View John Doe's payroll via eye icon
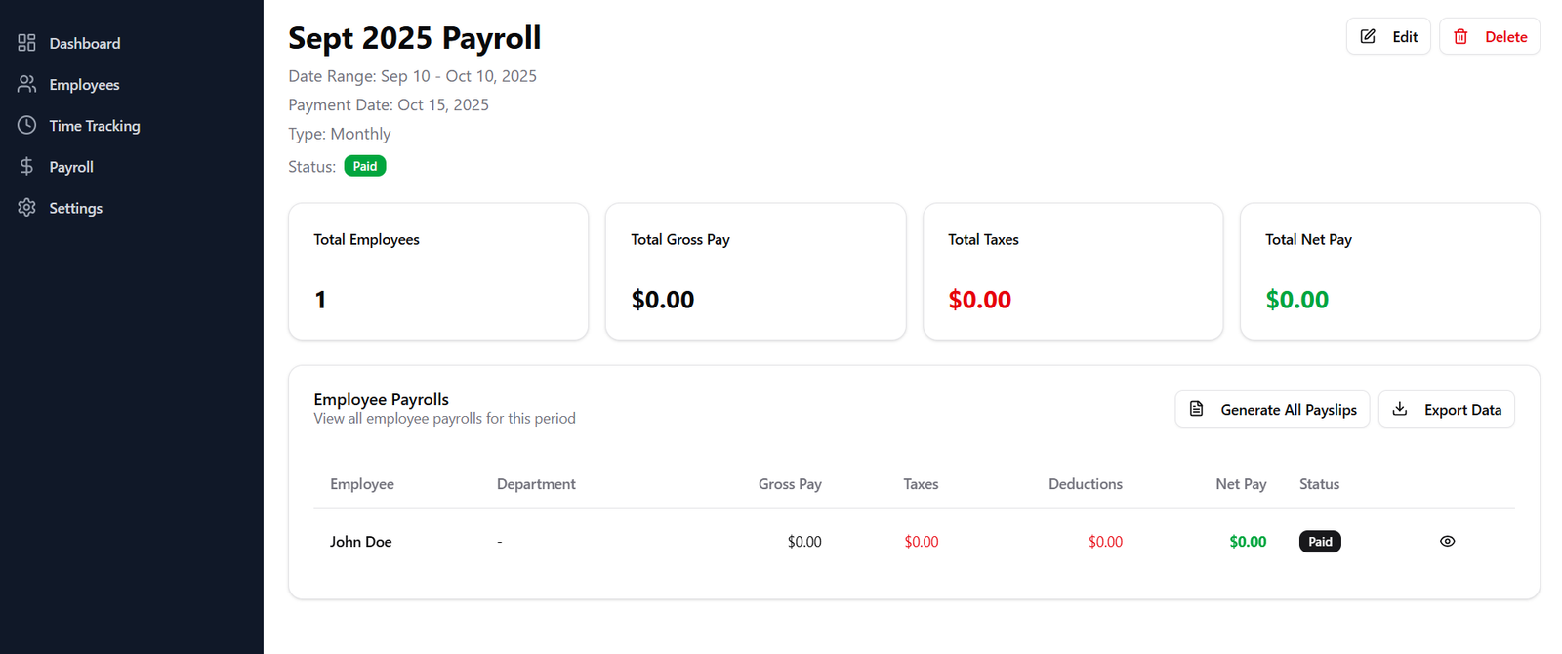Viewport: 1562px width, 654px height. click(x=1447, y=541)
